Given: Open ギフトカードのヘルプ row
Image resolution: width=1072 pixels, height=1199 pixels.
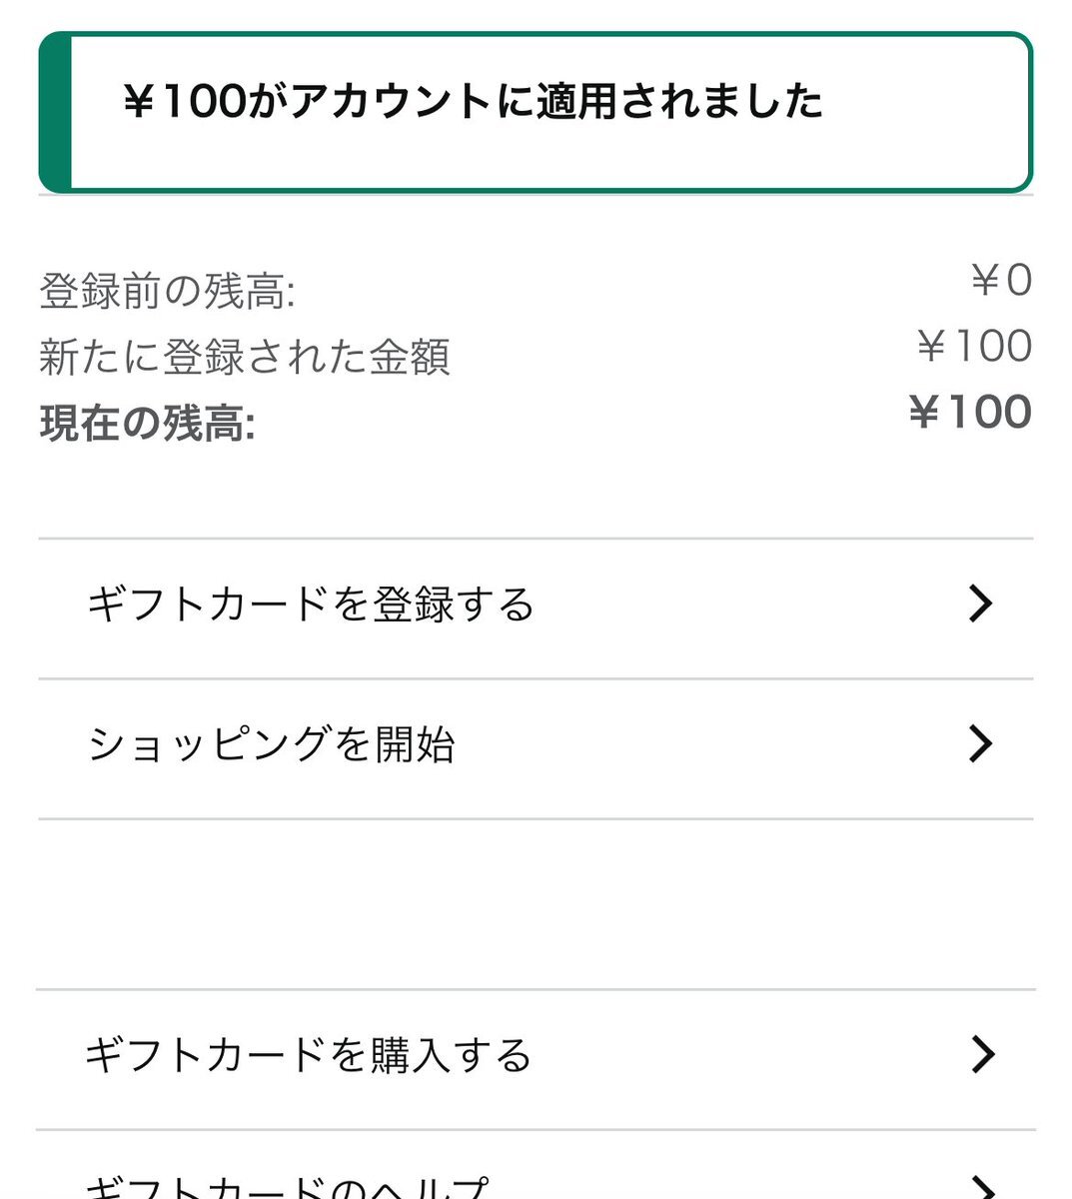Looking at the screenshot, I should [536, 1166].
